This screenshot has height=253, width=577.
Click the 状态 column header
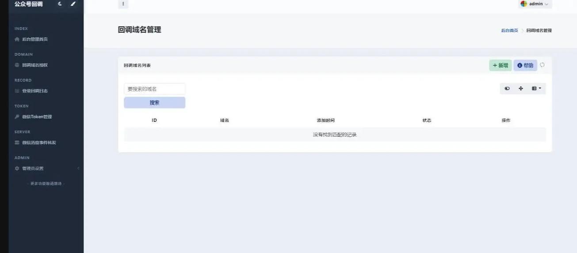click(427, 120)
